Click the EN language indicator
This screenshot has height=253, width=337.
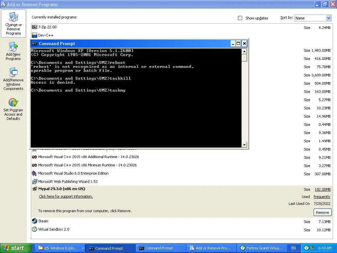[x=293, y=248]
